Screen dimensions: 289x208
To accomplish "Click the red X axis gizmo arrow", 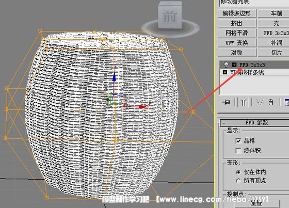I will pos(142,107).
